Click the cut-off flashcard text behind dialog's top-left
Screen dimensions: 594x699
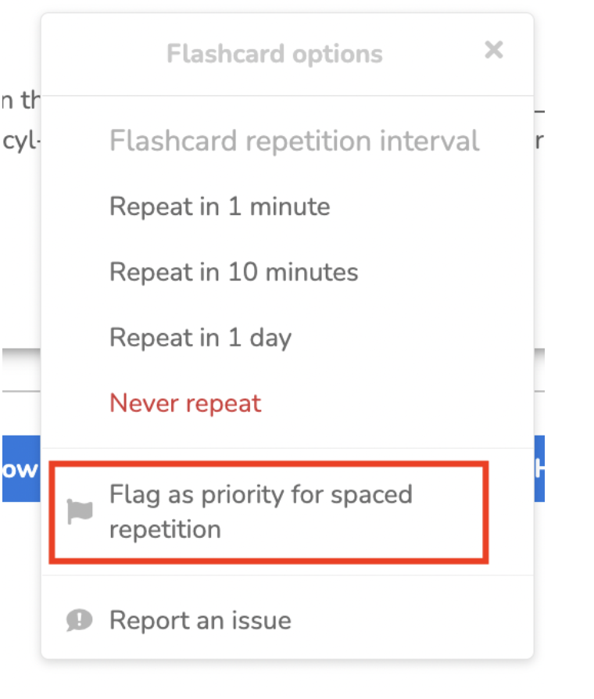point(20,101)
